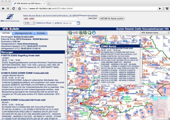The height and width of the screenshot is (120, 170).
Task: Click 'NOTAM für Route suchen' button
Action: pyautogui.click(x=112, y=18)
